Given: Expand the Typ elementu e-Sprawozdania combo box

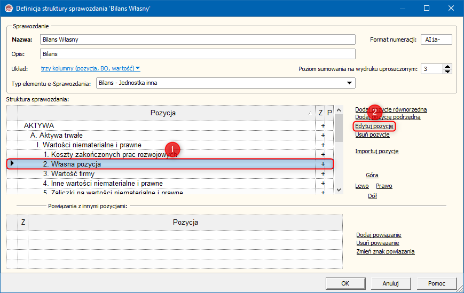Looking at the screenshot, I should [x=350, y=83].
